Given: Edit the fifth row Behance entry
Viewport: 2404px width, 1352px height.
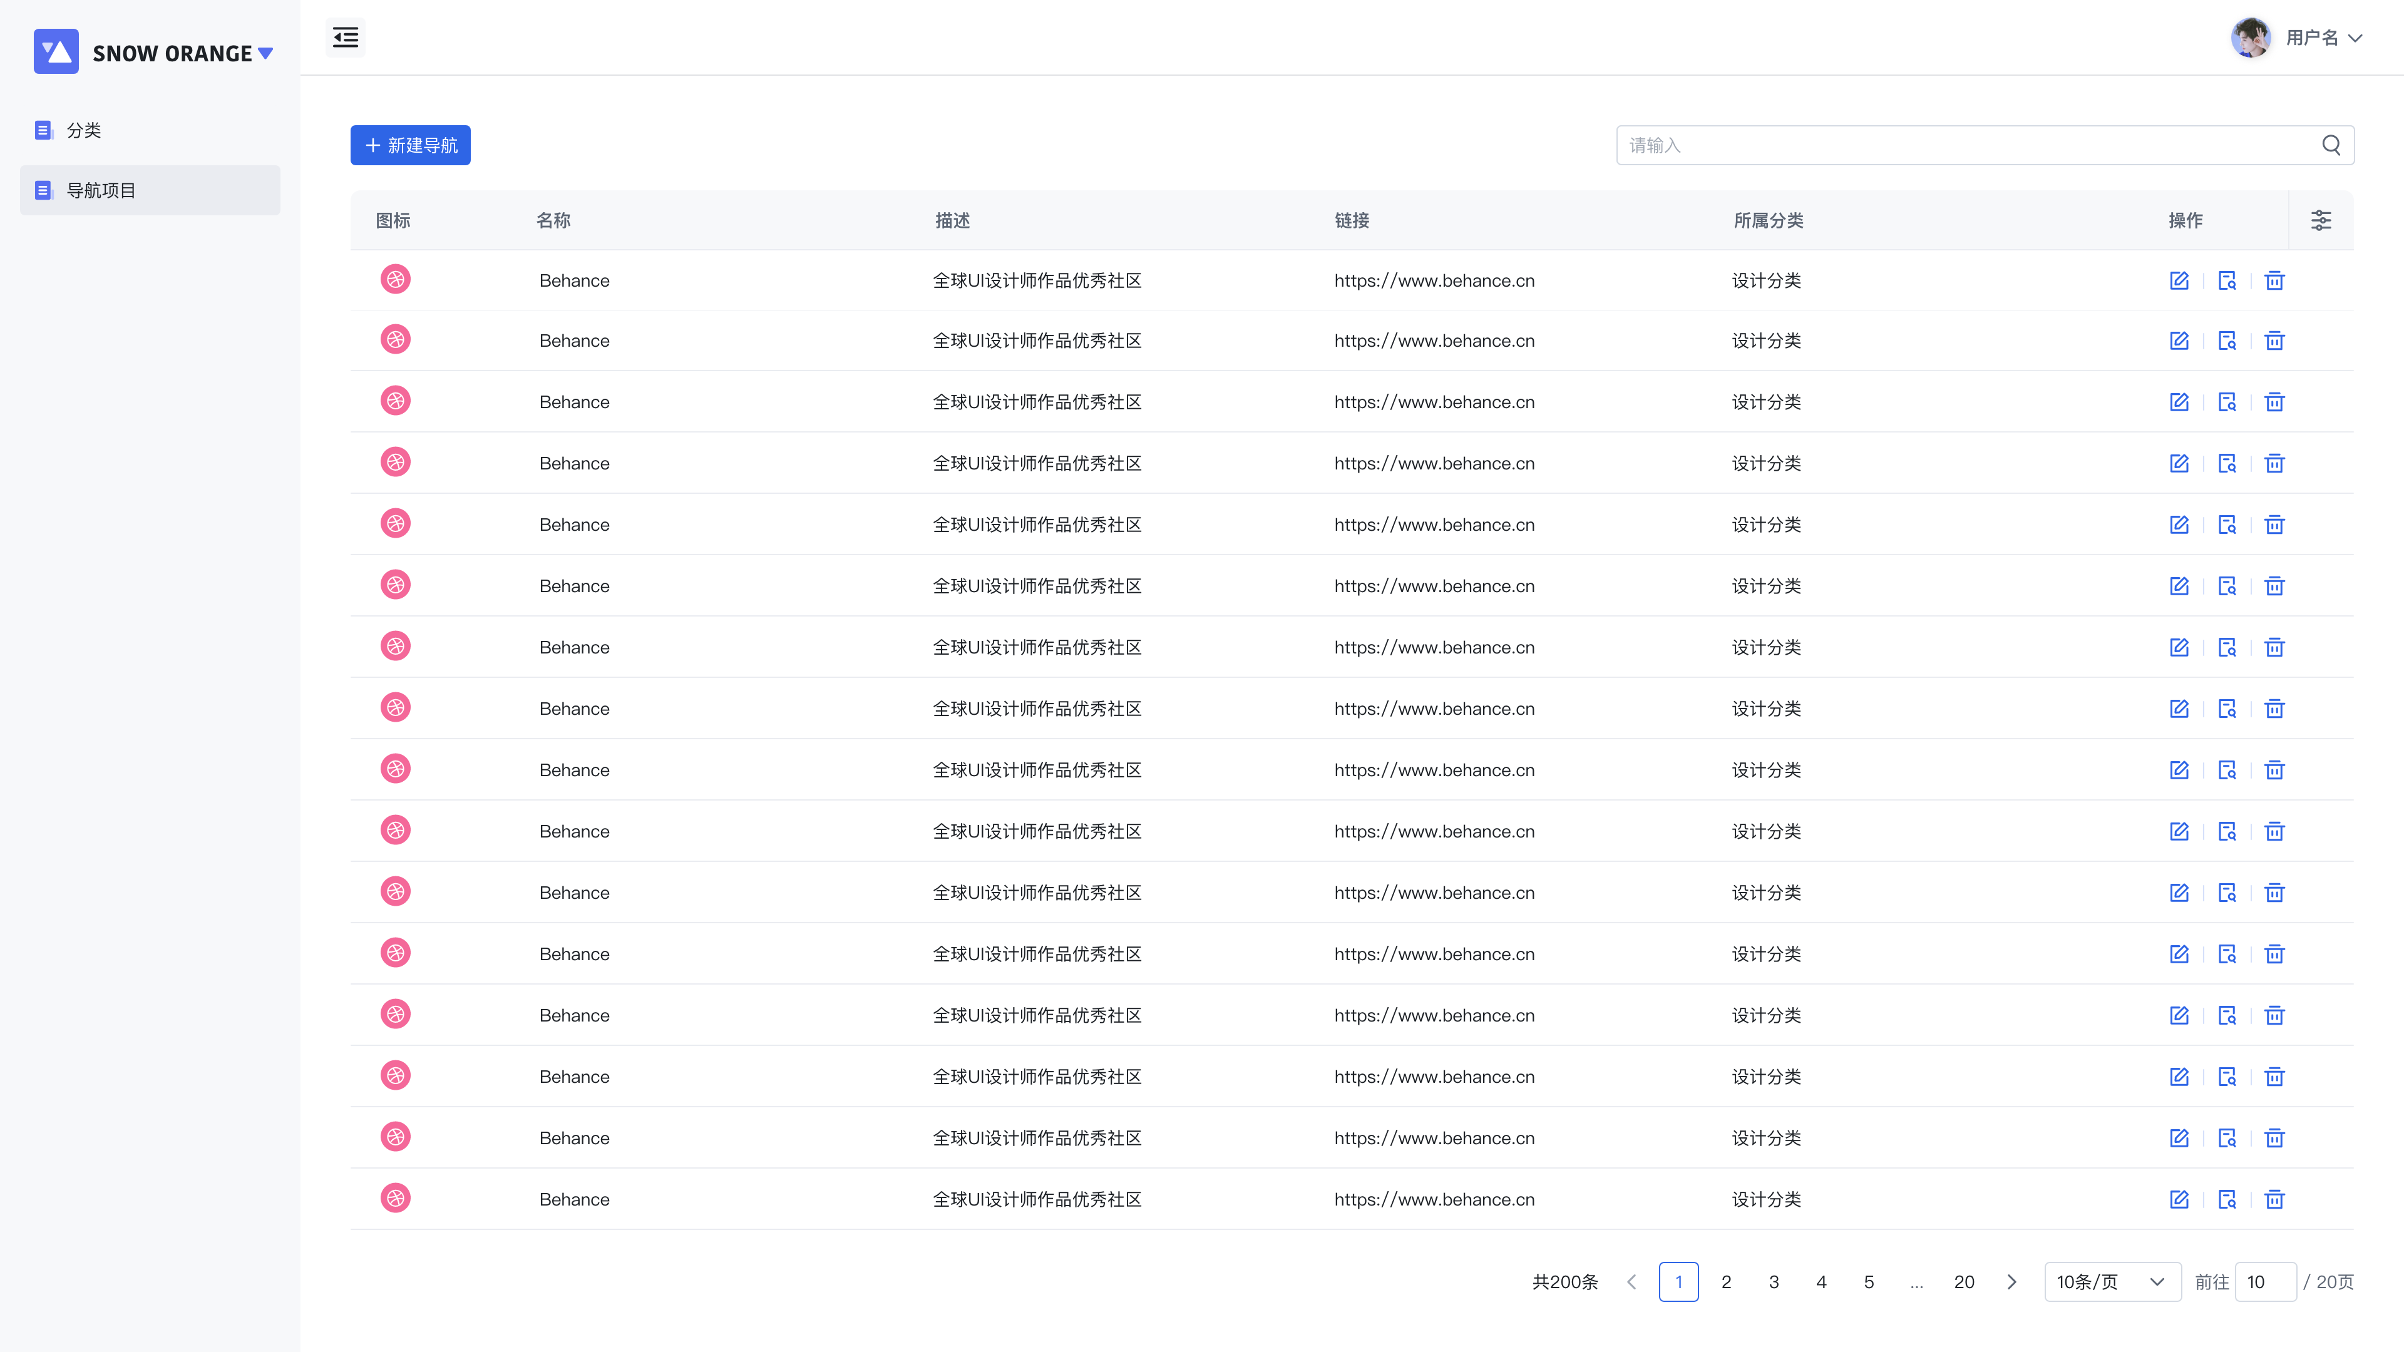Looking at the screenshot, I should [2178, 525].
